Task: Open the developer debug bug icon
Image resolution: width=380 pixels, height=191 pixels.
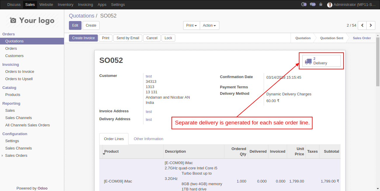Action: [x=321, y=4]
